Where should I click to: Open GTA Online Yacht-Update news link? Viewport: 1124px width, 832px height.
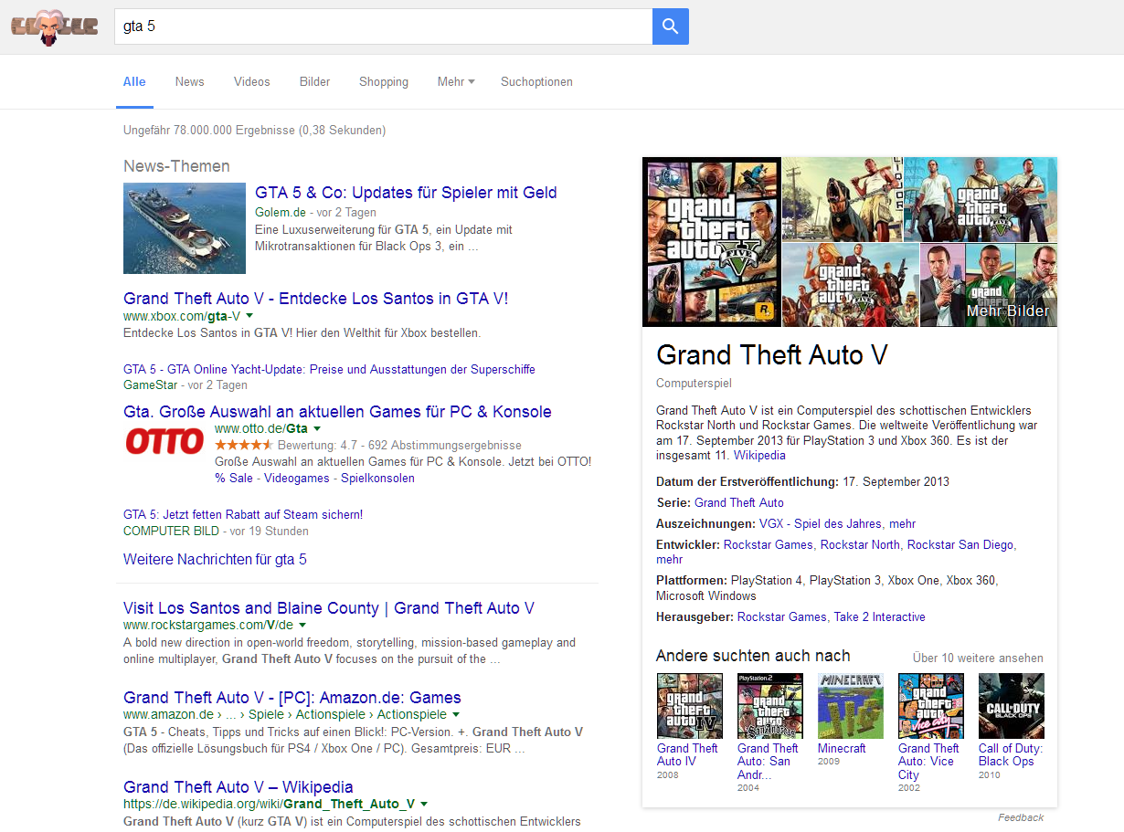click(x=329, y=369)
